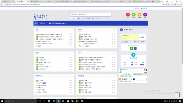Screen dimensions: 183x103
Task: Reload the page with browser refresh
Action: tap(7, 5)
